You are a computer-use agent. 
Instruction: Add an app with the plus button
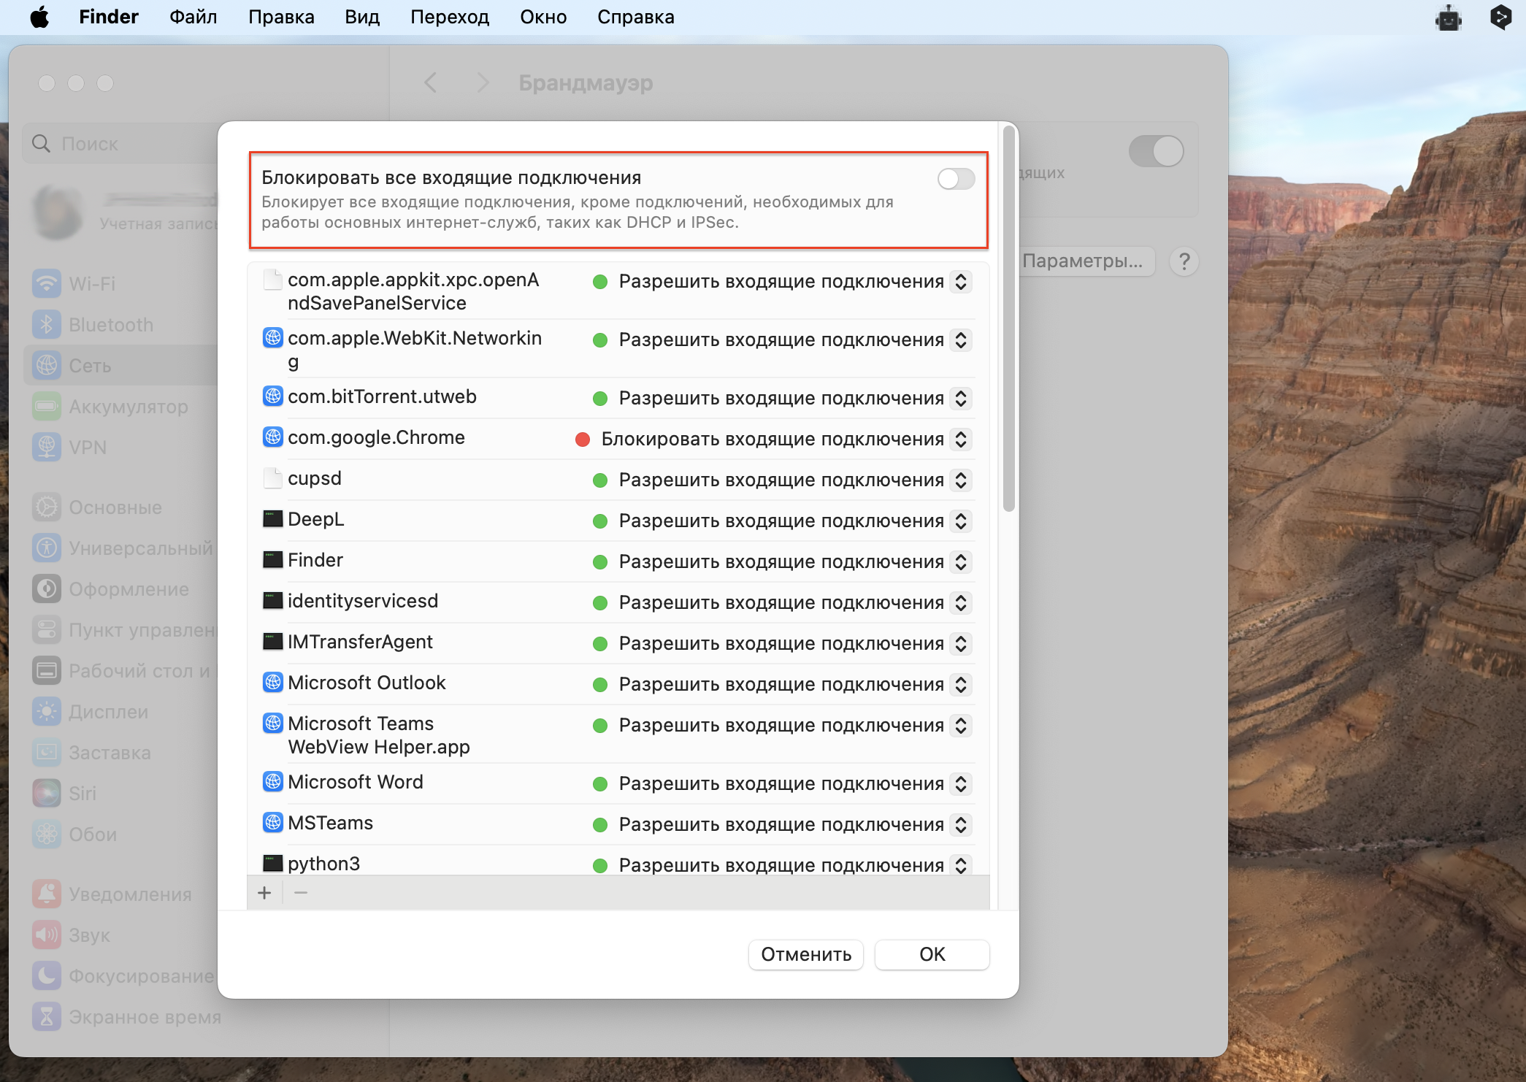(264, 893)
